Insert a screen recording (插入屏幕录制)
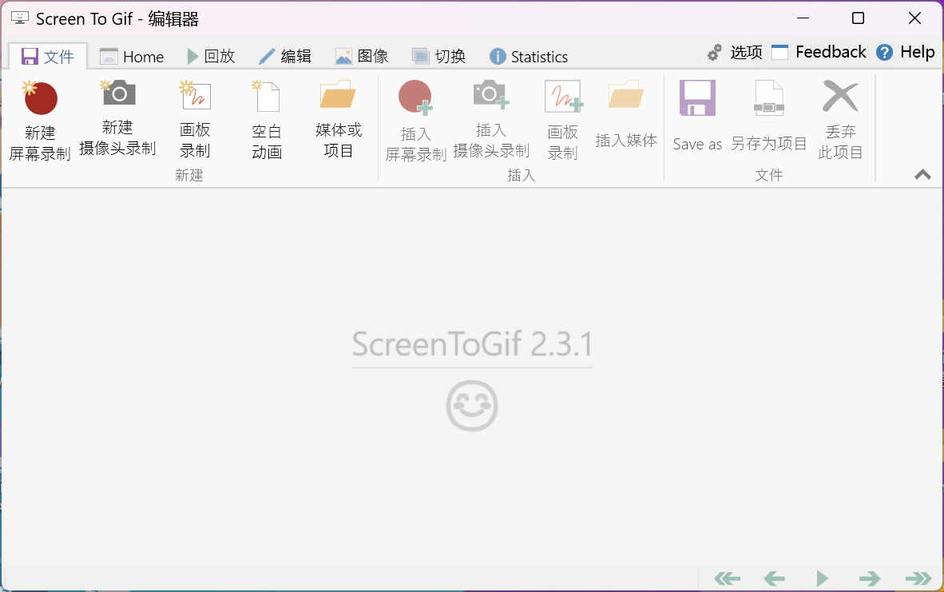 pyautogui.click(x=415, y=121)
